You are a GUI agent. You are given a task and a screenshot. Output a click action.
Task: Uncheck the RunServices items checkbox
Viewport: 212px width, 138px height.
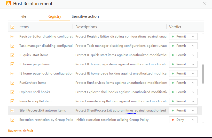12,83
